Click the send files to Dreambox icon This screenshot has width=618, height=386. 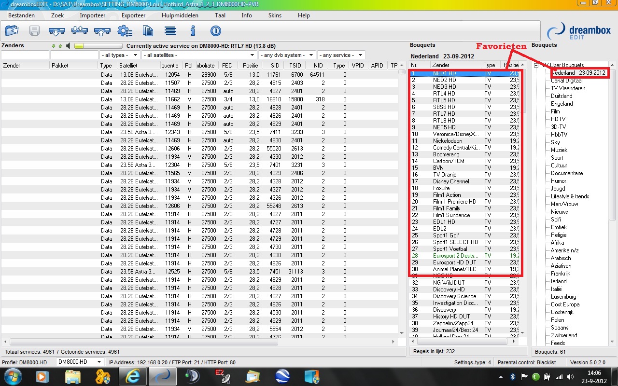coord(102,31)
